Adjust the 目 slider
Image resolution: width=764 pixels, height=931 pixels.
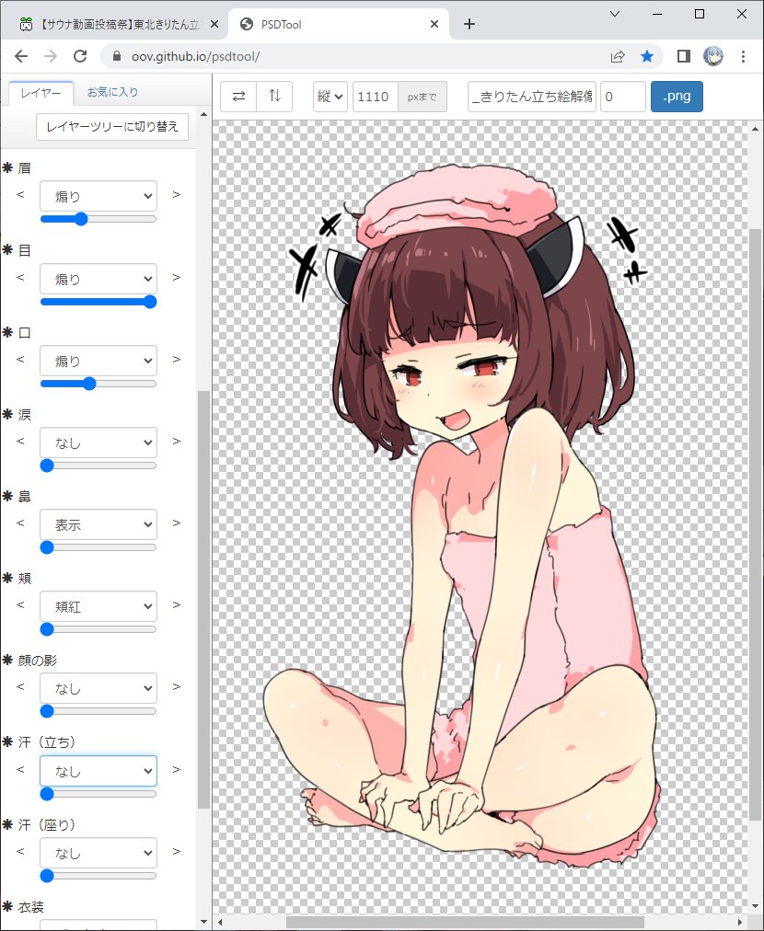pos(98,302)
